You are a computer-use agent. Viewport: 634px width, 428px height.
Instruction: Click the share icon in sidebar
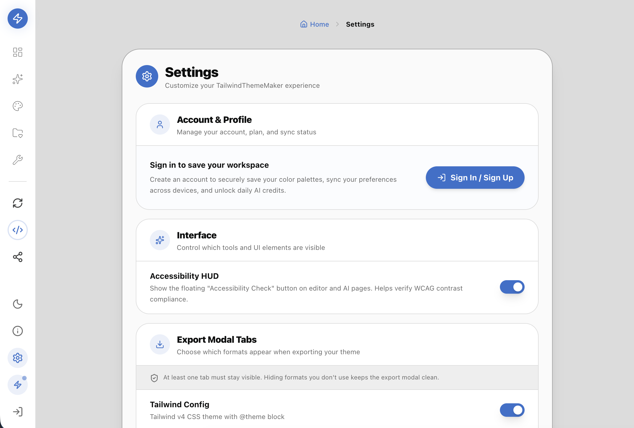tap(18, 257)
